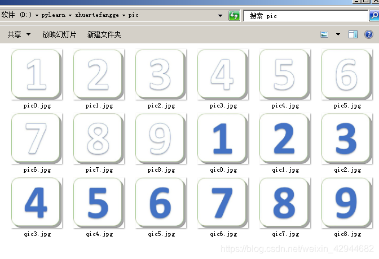Click the pic2.jpg file name

click(x=161, y=106)
